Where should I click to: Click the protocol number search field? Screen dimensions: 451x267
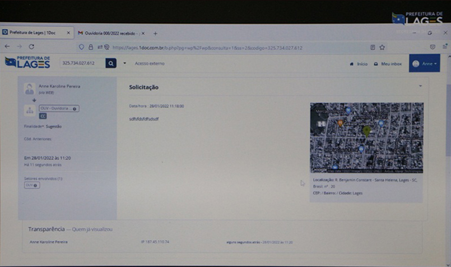pos(82,63)
